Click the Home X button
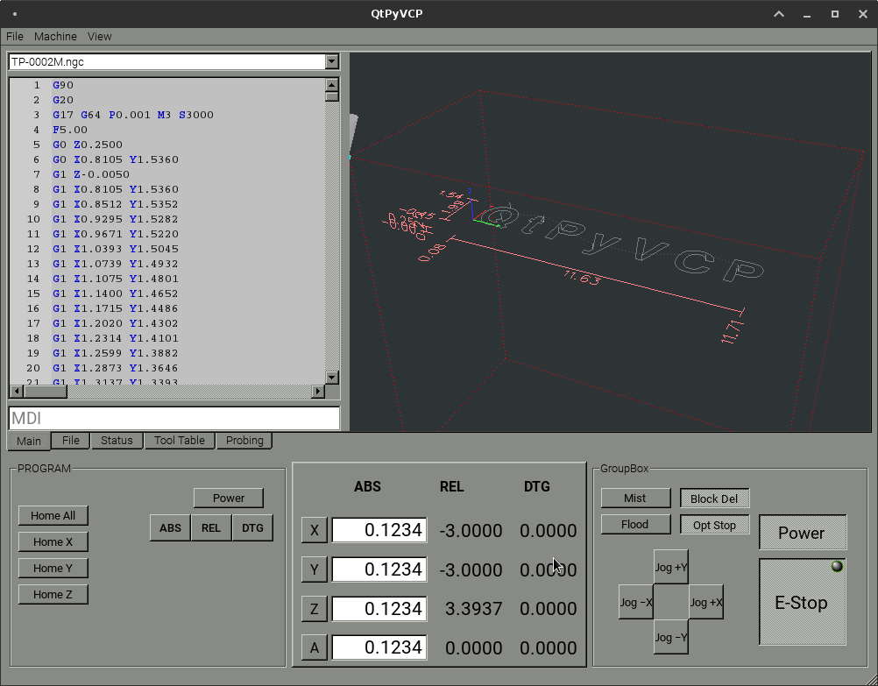 (x=53, y=542)
